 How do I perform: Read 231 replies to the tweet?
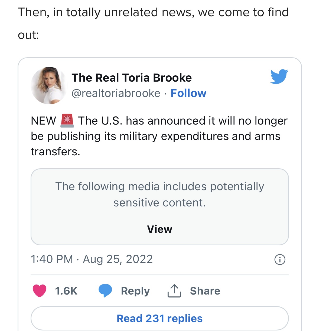pos(159,318)
